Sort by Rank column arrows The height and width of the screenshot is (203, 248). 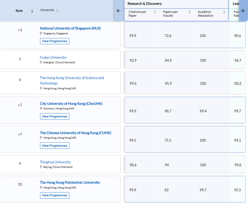[32, 11]
